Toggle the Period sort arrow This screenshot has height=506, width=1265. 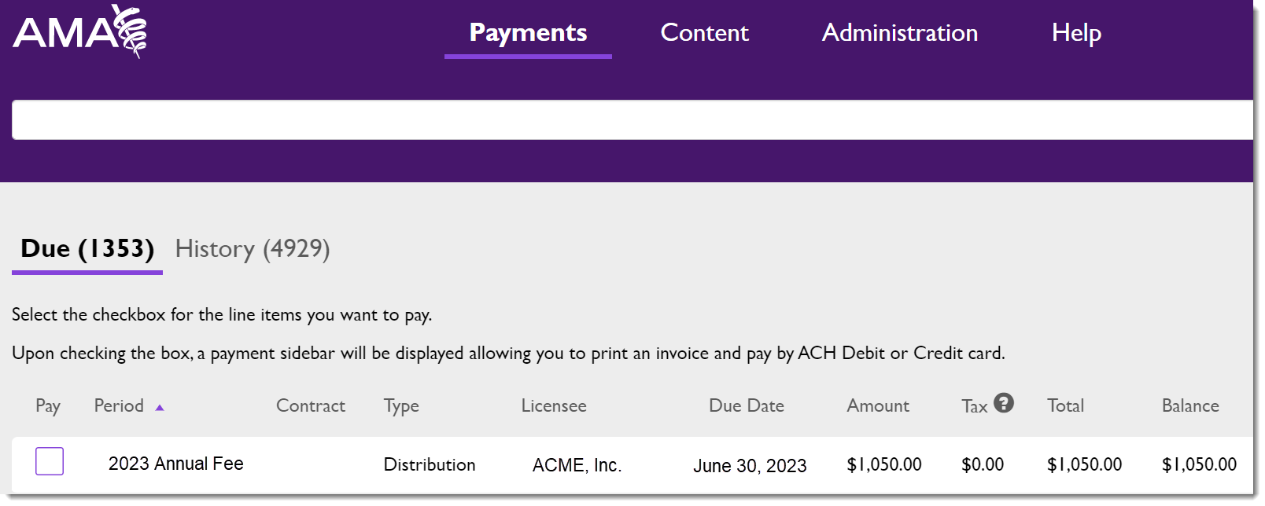tap(160, 408)
